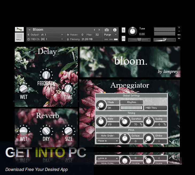Click the Swing value 0
This screenshot has height=175, width=195.
159,125
